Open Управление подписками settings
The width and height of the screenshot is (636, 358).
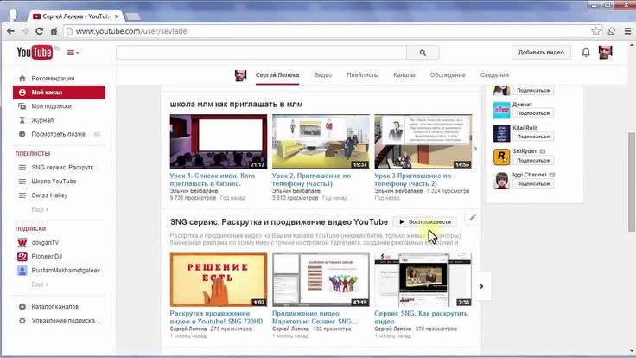pos(67,321)
